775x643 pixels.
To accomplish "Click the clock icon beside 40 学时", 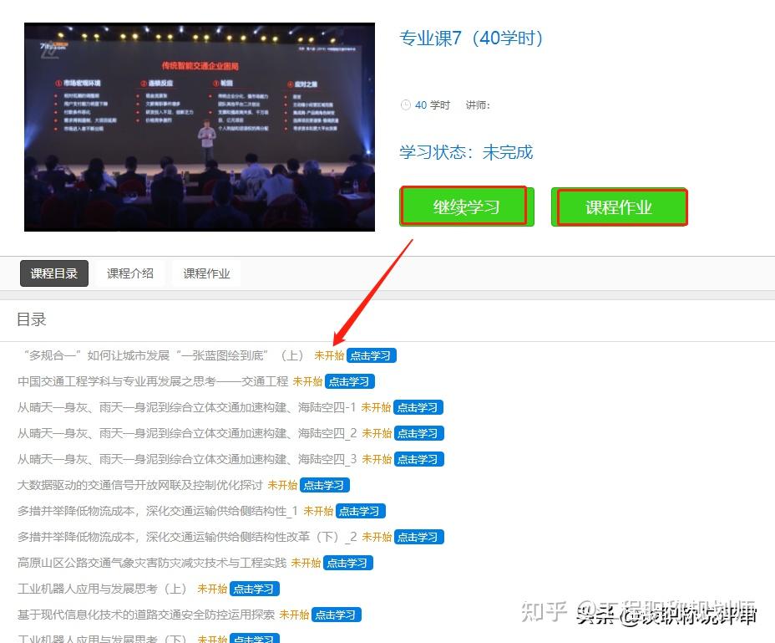I will pyautogui.click(x=405, y=105).
